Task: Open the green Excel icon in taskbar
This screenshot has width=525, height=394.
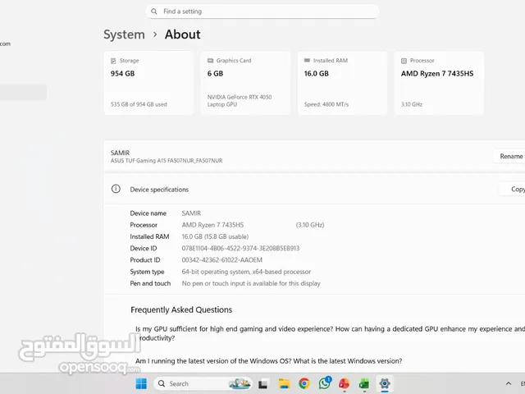Action: tap(363, 383)
